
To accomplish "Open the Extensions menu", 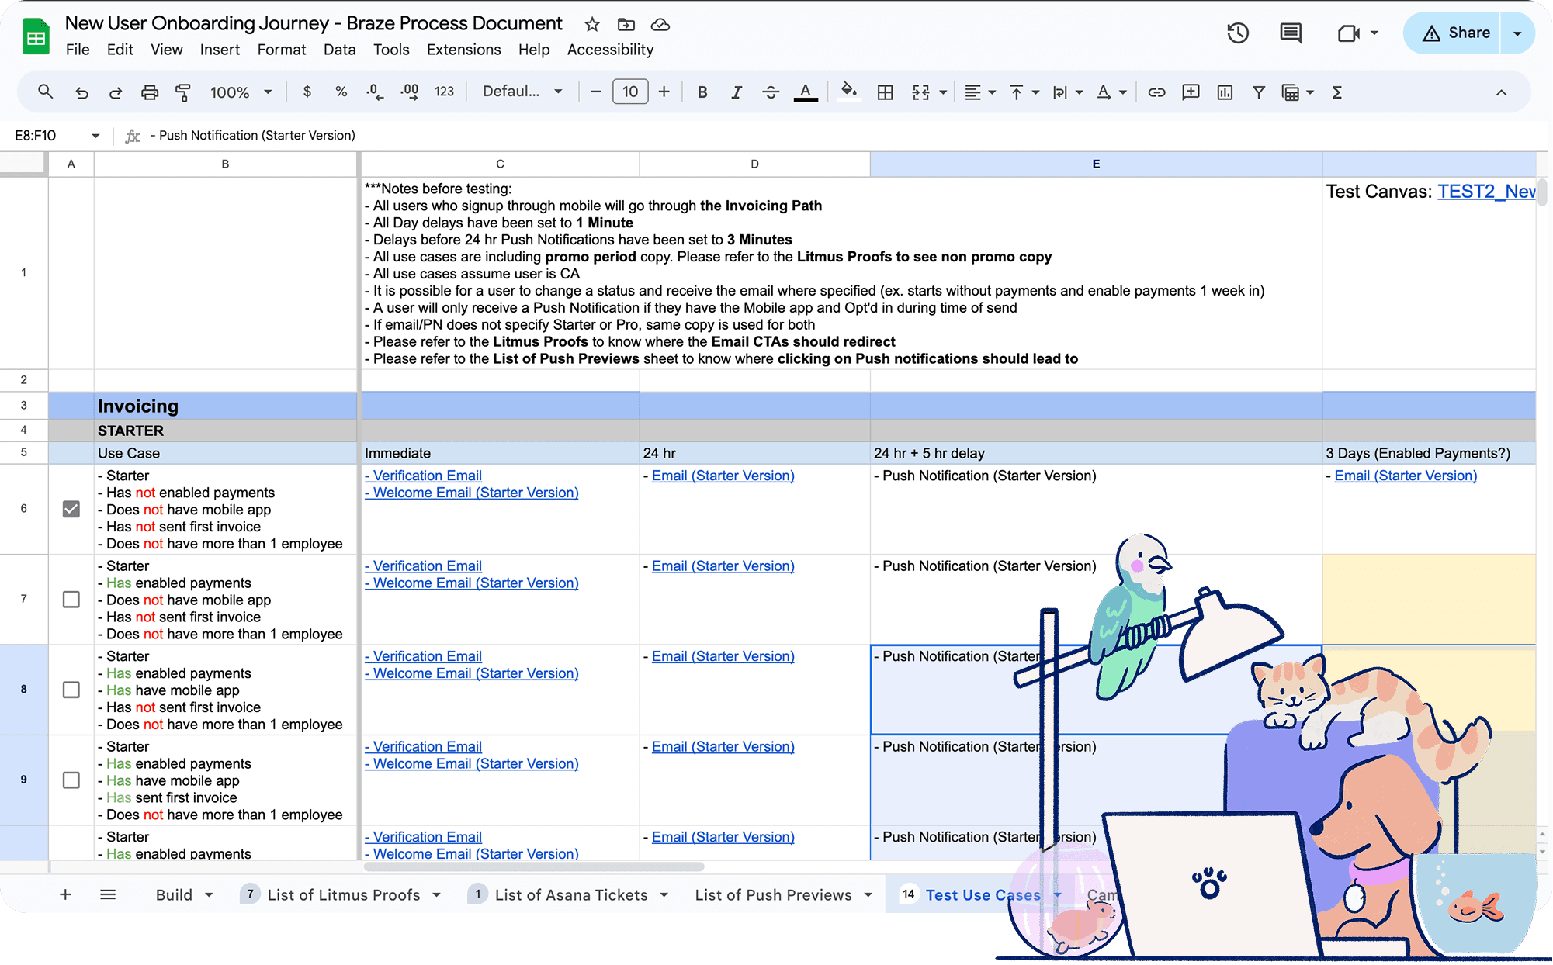I will (x=463, y=50).
